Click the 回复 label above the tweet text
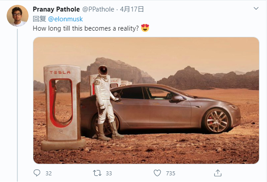 pyautogui.click(x=40, y=19)
